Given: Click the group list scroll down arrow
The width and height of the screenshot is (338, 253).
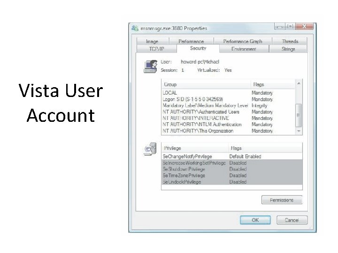Looking at the screenshot, I should (299, 131).
